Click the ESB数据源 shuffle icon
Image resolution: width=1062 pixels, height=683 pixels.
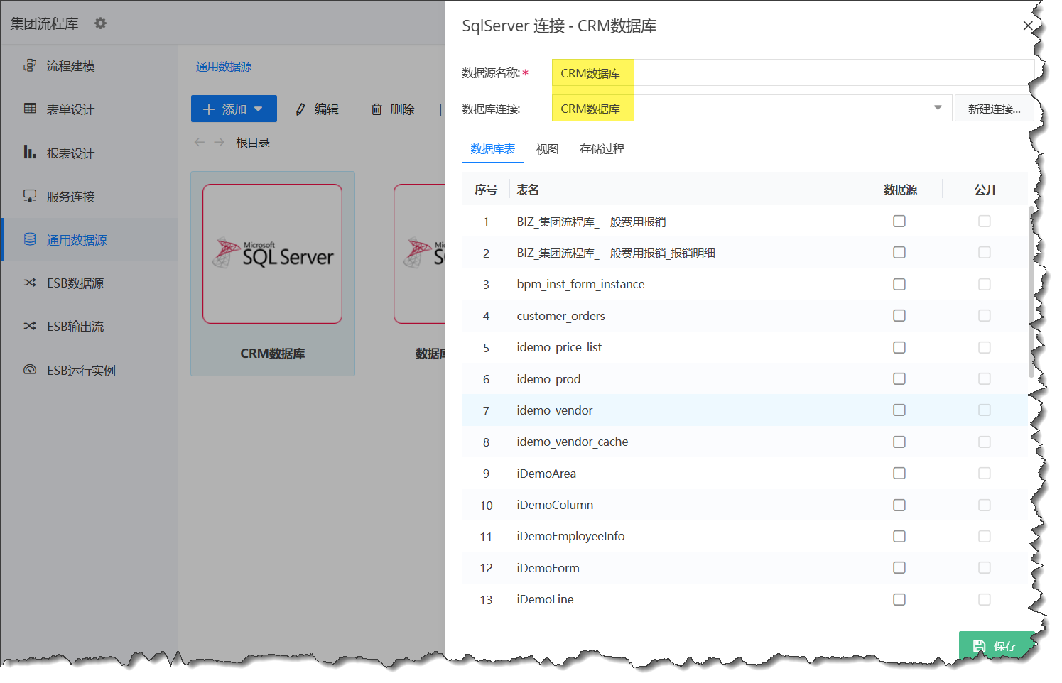point(30,283)
